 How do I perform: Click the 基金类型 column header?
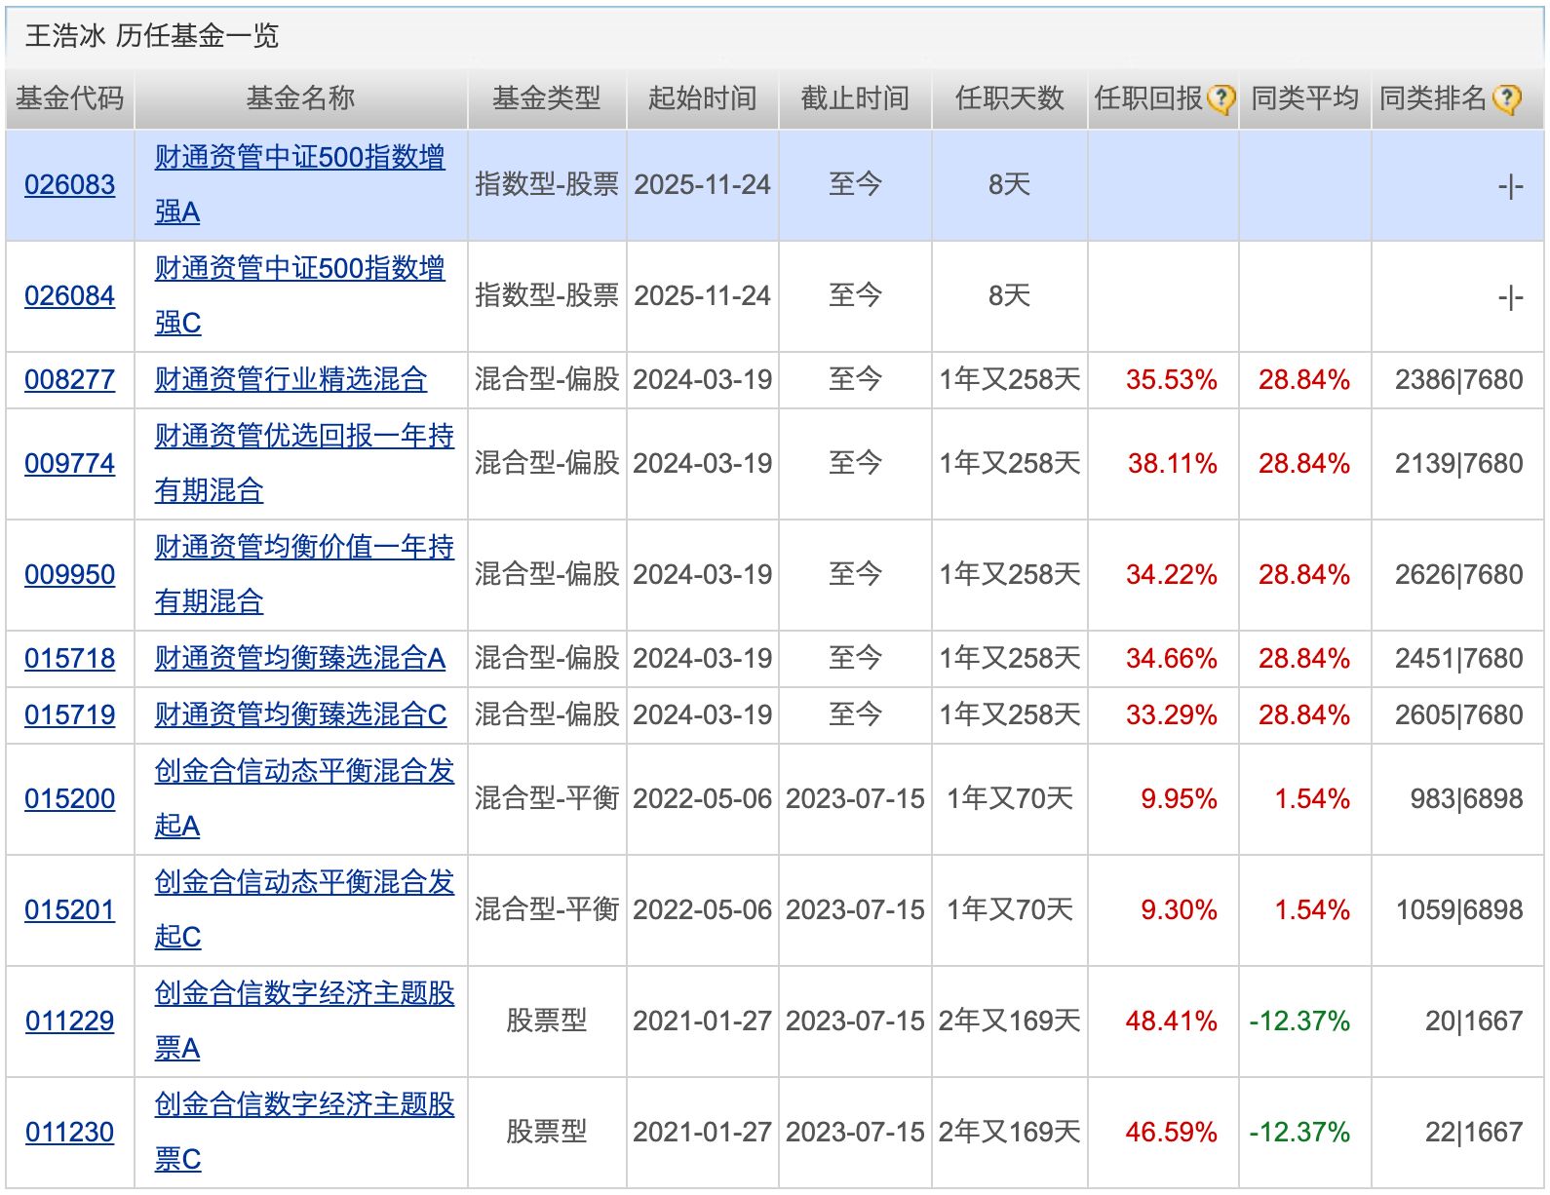pyautogui.click(x=546, y=98)
